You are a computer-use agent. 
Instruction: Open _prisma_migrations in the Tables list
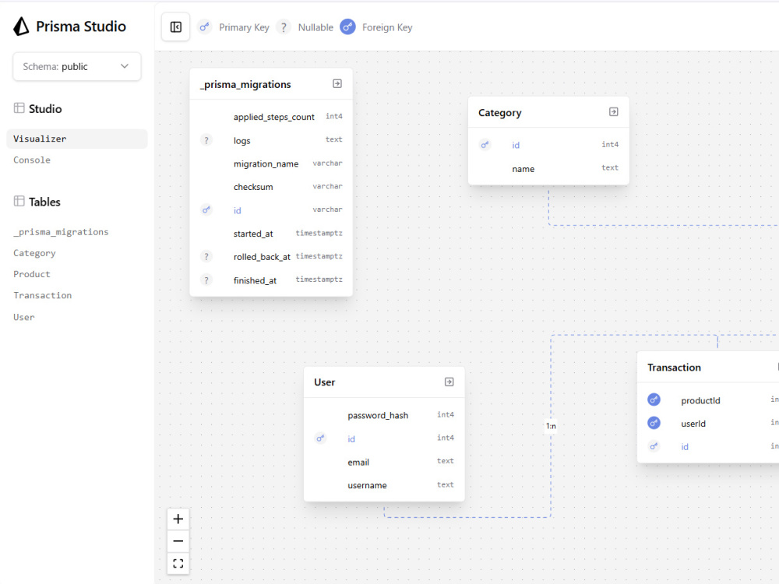61,232
